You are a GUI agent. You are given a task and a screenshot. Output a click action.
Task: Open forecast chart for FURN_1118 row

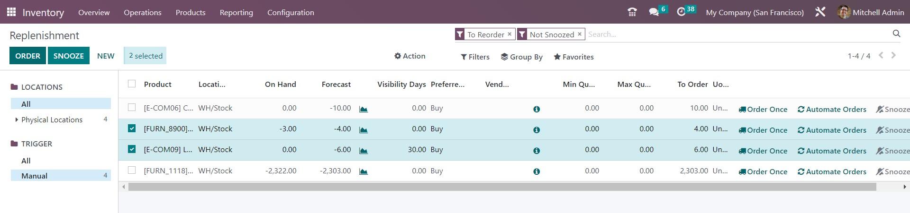(364, 171)
